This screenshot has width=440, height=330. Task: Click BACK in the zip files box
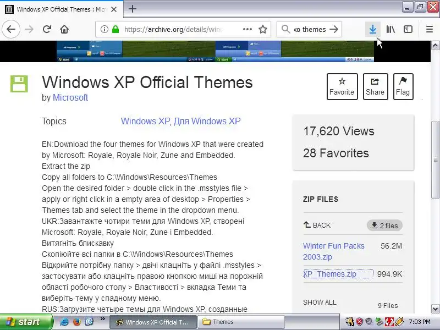pos(317,225)
